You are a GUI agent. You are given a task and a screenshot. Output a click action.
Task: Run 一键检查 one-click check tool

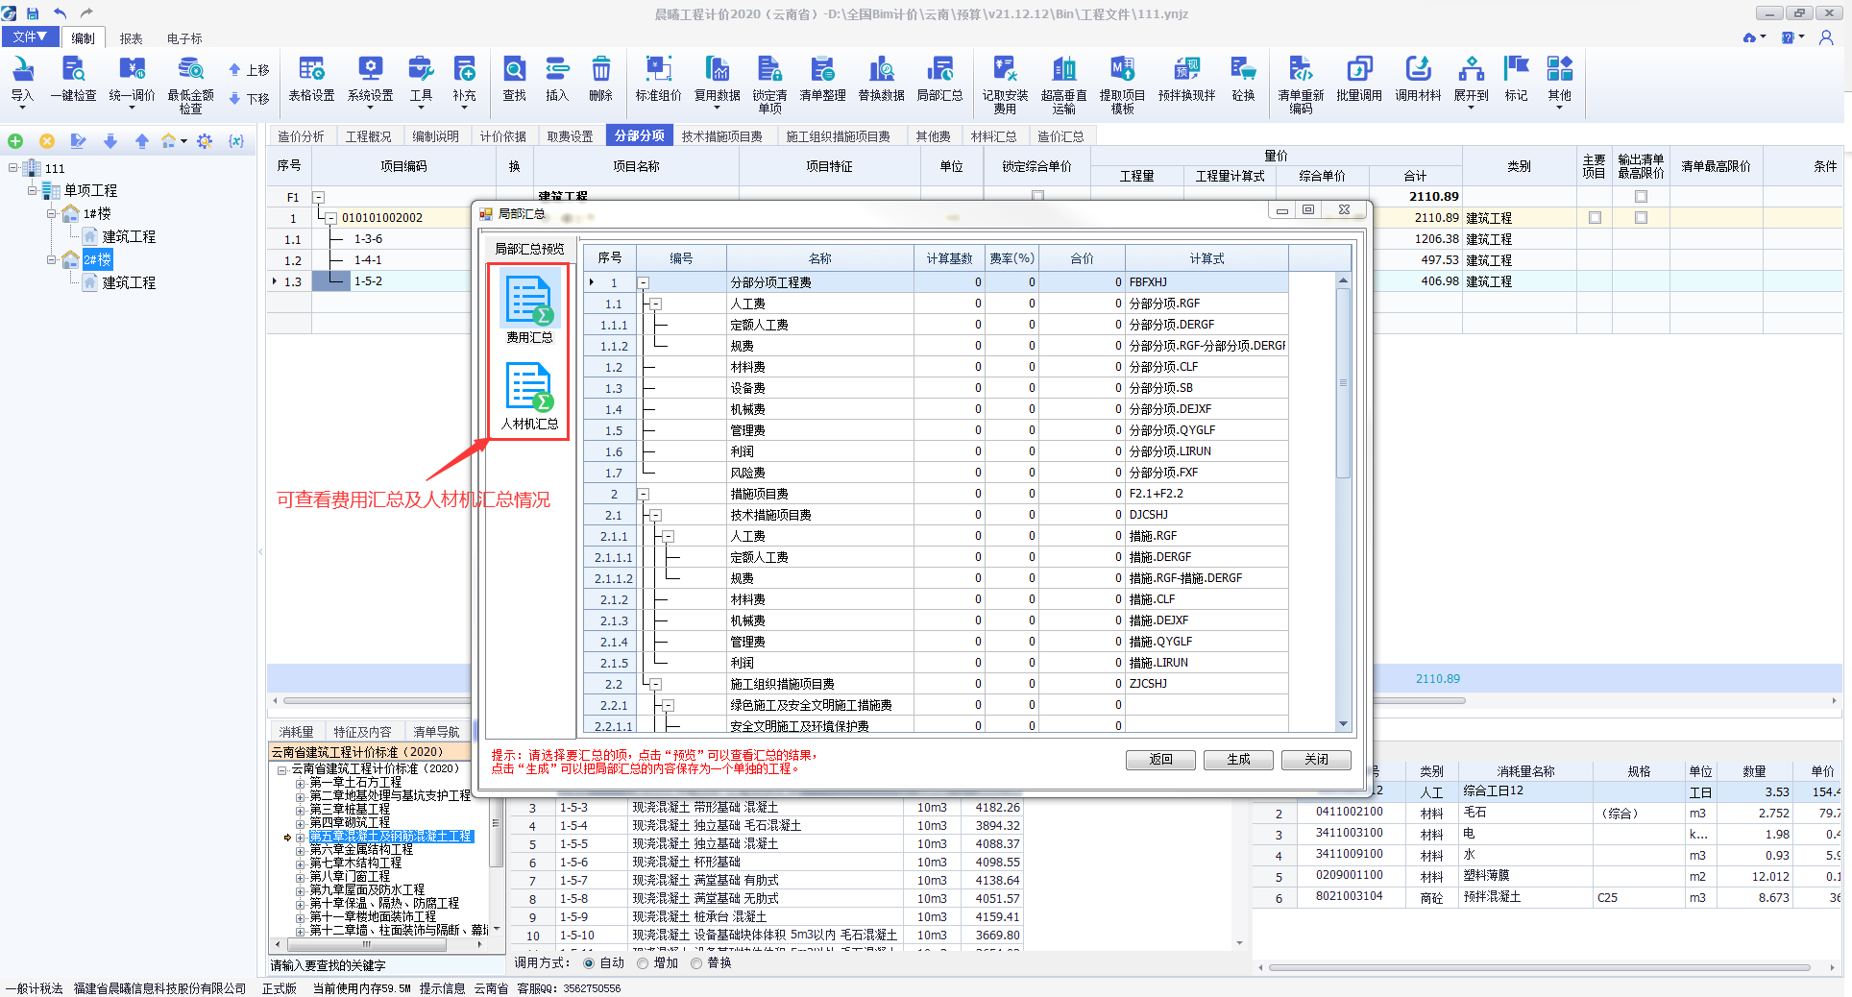pyautogui.click(x=74, y=78)
